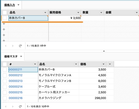The height and width of the screenshot is (109, 139).
Task: Click 販売価格 column header
Action: 65,12
